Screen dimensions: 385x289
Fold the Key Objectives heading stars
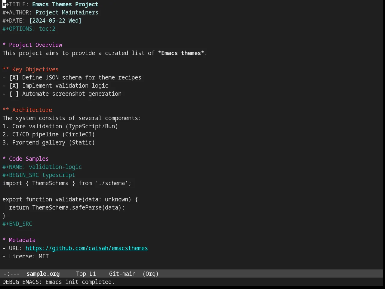pos(6,69)
